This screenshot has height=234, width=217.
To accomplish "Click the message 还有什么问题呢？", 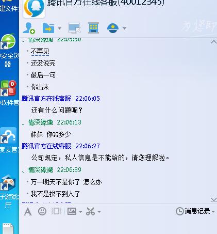I will point(57,110).
